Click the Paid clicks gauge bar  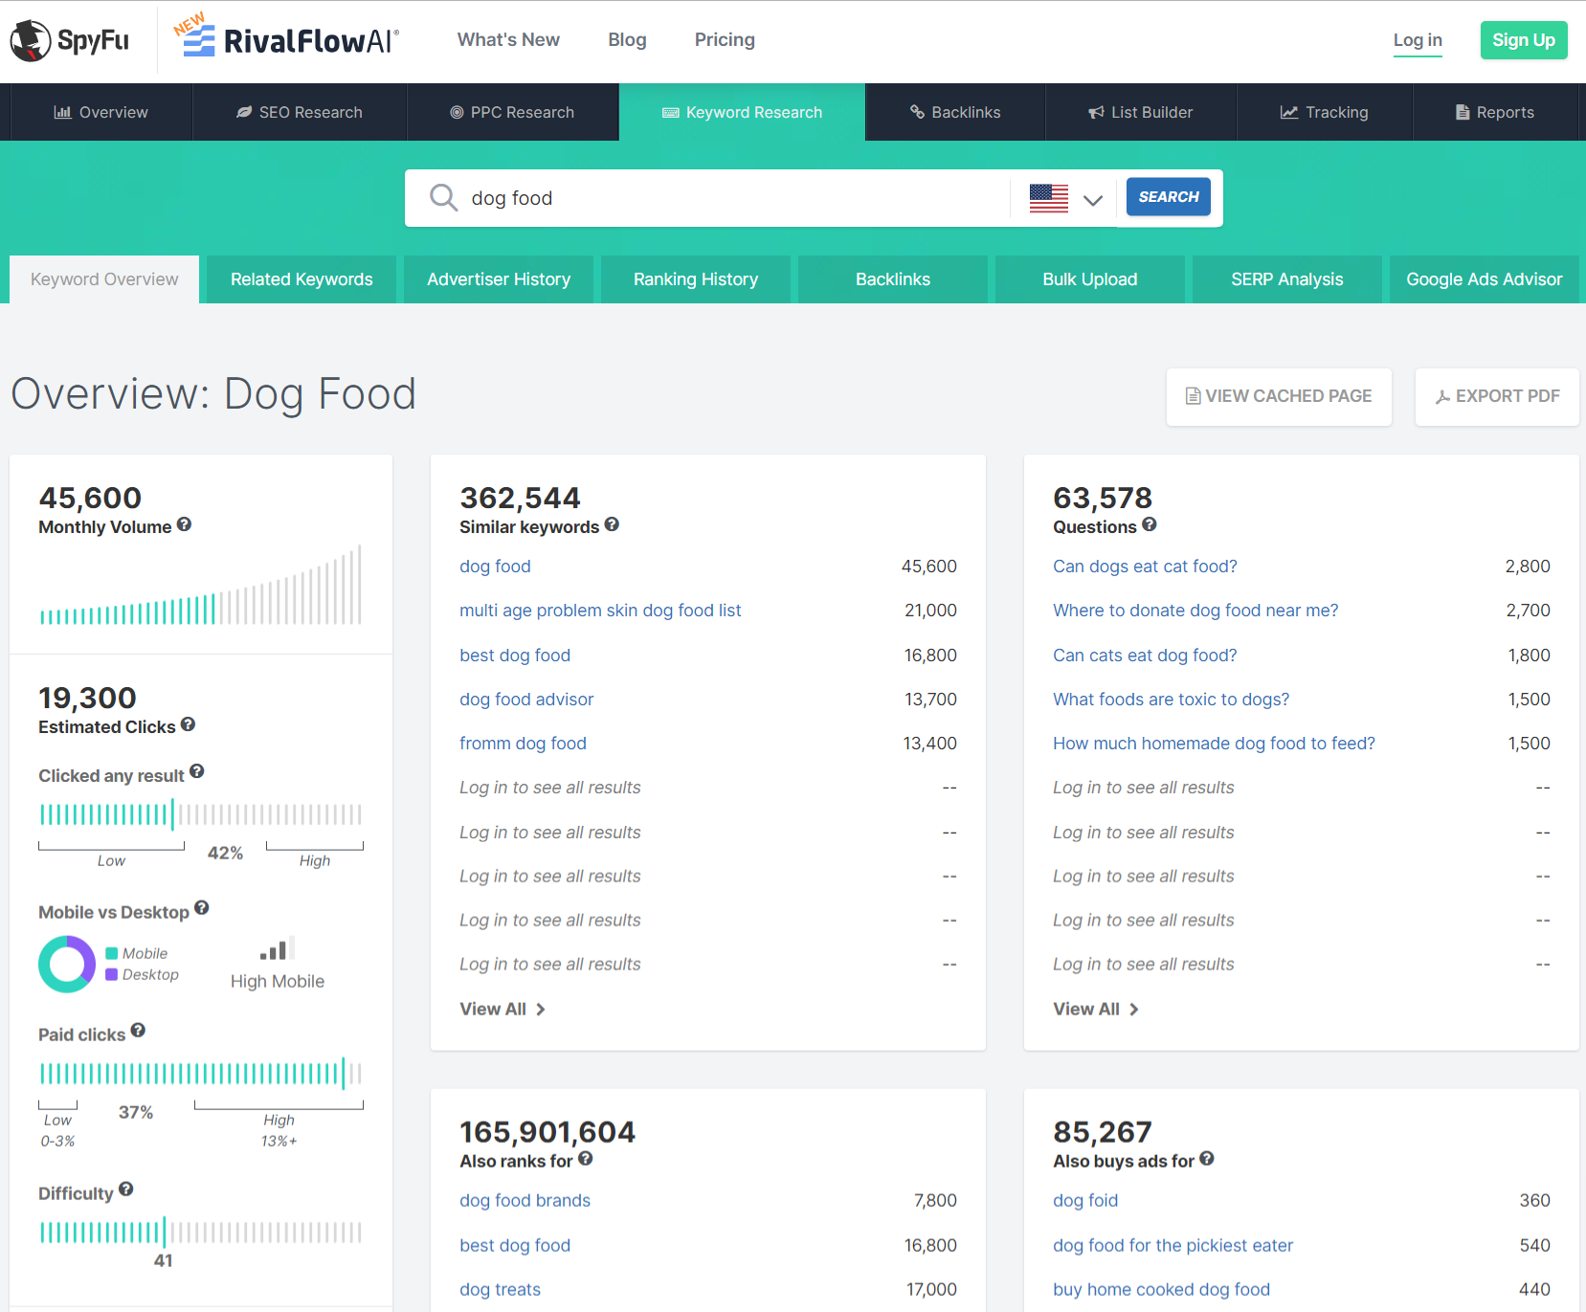pyautogui.click(x=201, y=1073)
